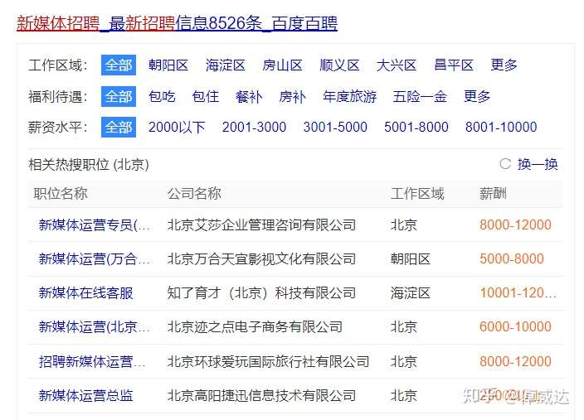Filter salary by 8001-10000
Image resolution: width=584 pixels, height=420 pixels.
501,128
